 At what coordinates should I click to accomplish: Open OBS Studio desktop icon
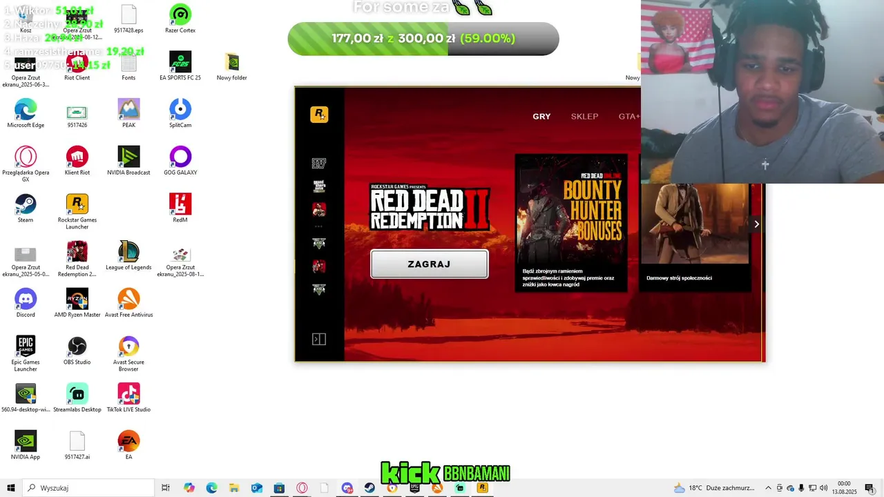click(x=77, y=350)
